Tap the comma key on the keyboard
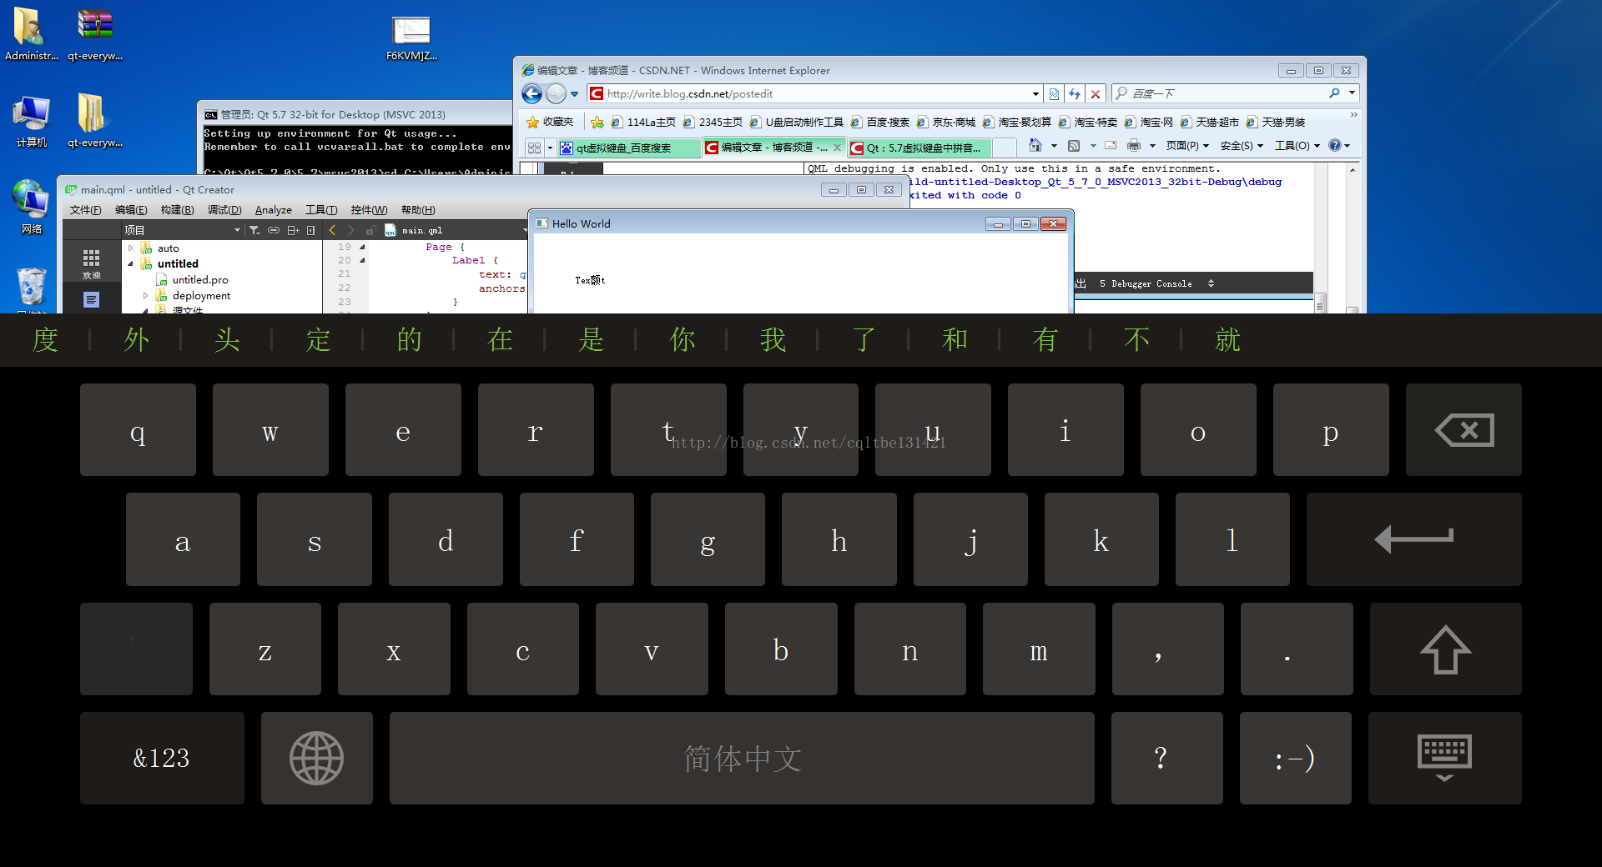The image size is (1602, 867). click(x=1167, y=649)
